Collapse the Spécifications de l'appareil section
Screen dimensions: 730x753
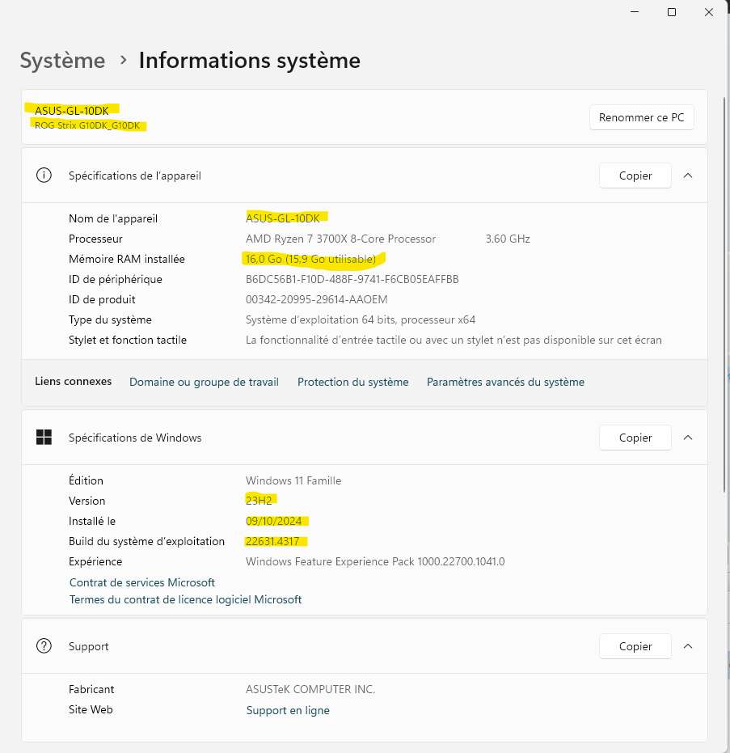[688, 176]
